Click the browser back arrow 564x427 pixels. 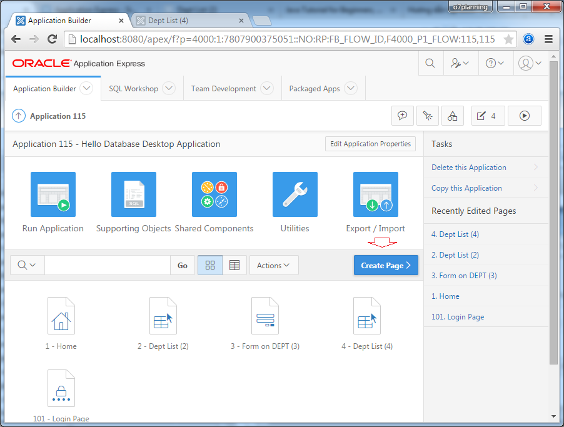(16, 39)
